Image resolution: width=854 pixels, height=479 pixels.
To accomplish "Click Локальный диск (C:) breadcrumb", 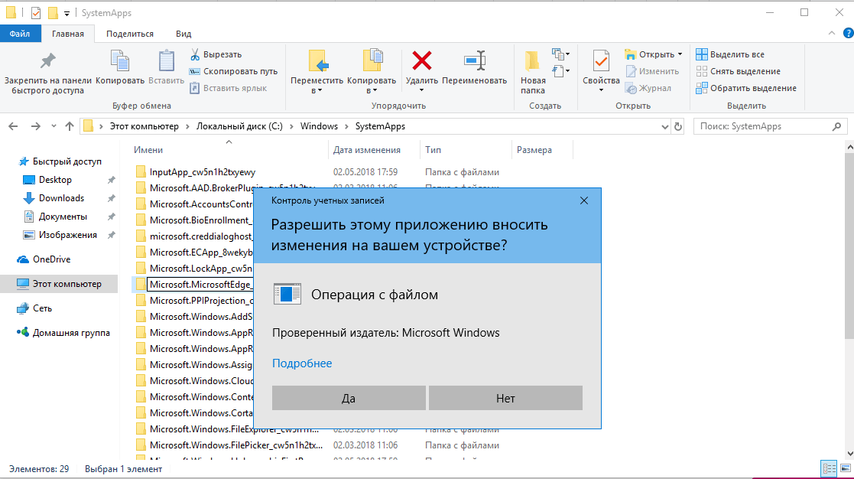I will point(239,126).
